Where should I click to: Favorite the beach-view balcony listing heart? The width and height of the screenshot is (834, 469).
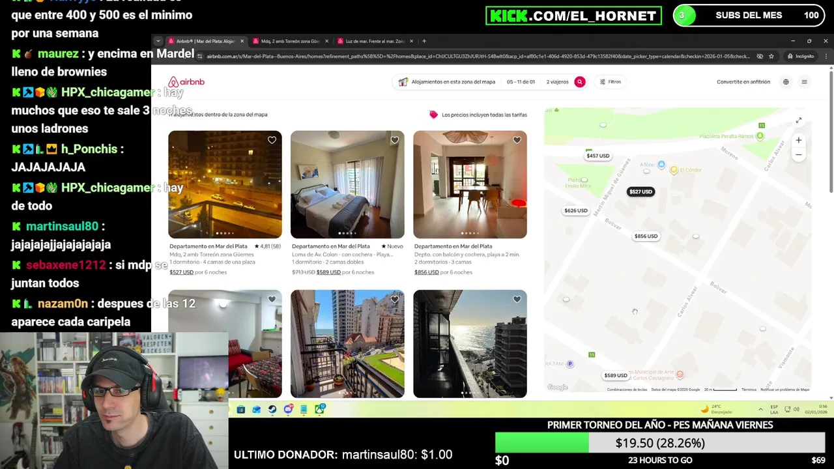pyautogui.click(x=394, y=300)
